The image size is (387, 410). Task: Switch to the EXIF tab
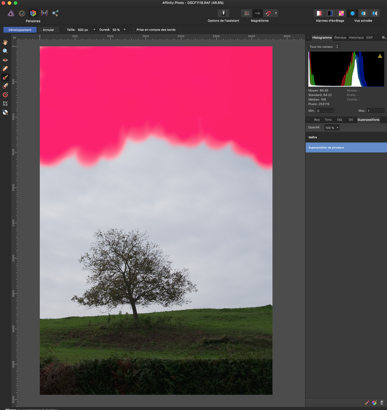pyautogui.click(x=370, y=37)
